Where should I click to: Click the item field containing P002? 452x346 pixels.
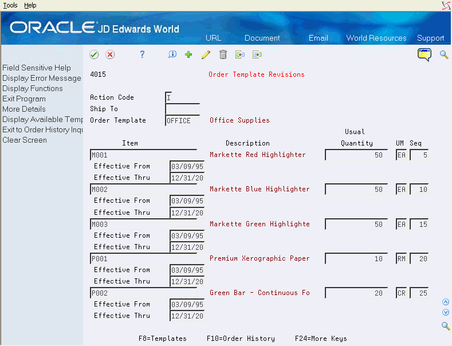[x=144, y=293]
